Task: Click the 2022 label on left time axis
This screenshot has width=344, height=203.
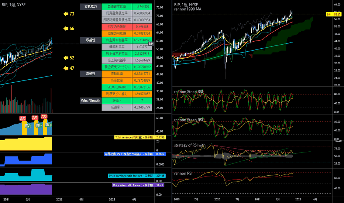Action: (x=59, y=199)
